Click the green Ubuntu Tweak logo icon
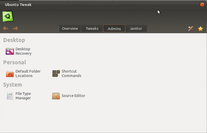Screen dimensions: 207x133 [x=8, y=16]
